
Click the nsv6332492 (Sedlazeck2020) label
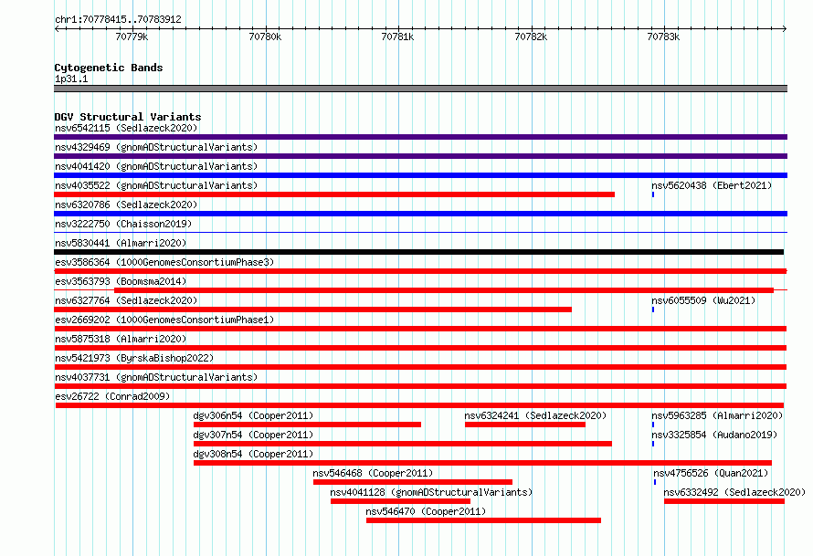coord(734,492)
